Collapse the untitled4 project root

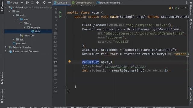(6, 7)
